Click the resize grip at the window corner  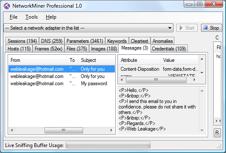click(x=219, y=147)
